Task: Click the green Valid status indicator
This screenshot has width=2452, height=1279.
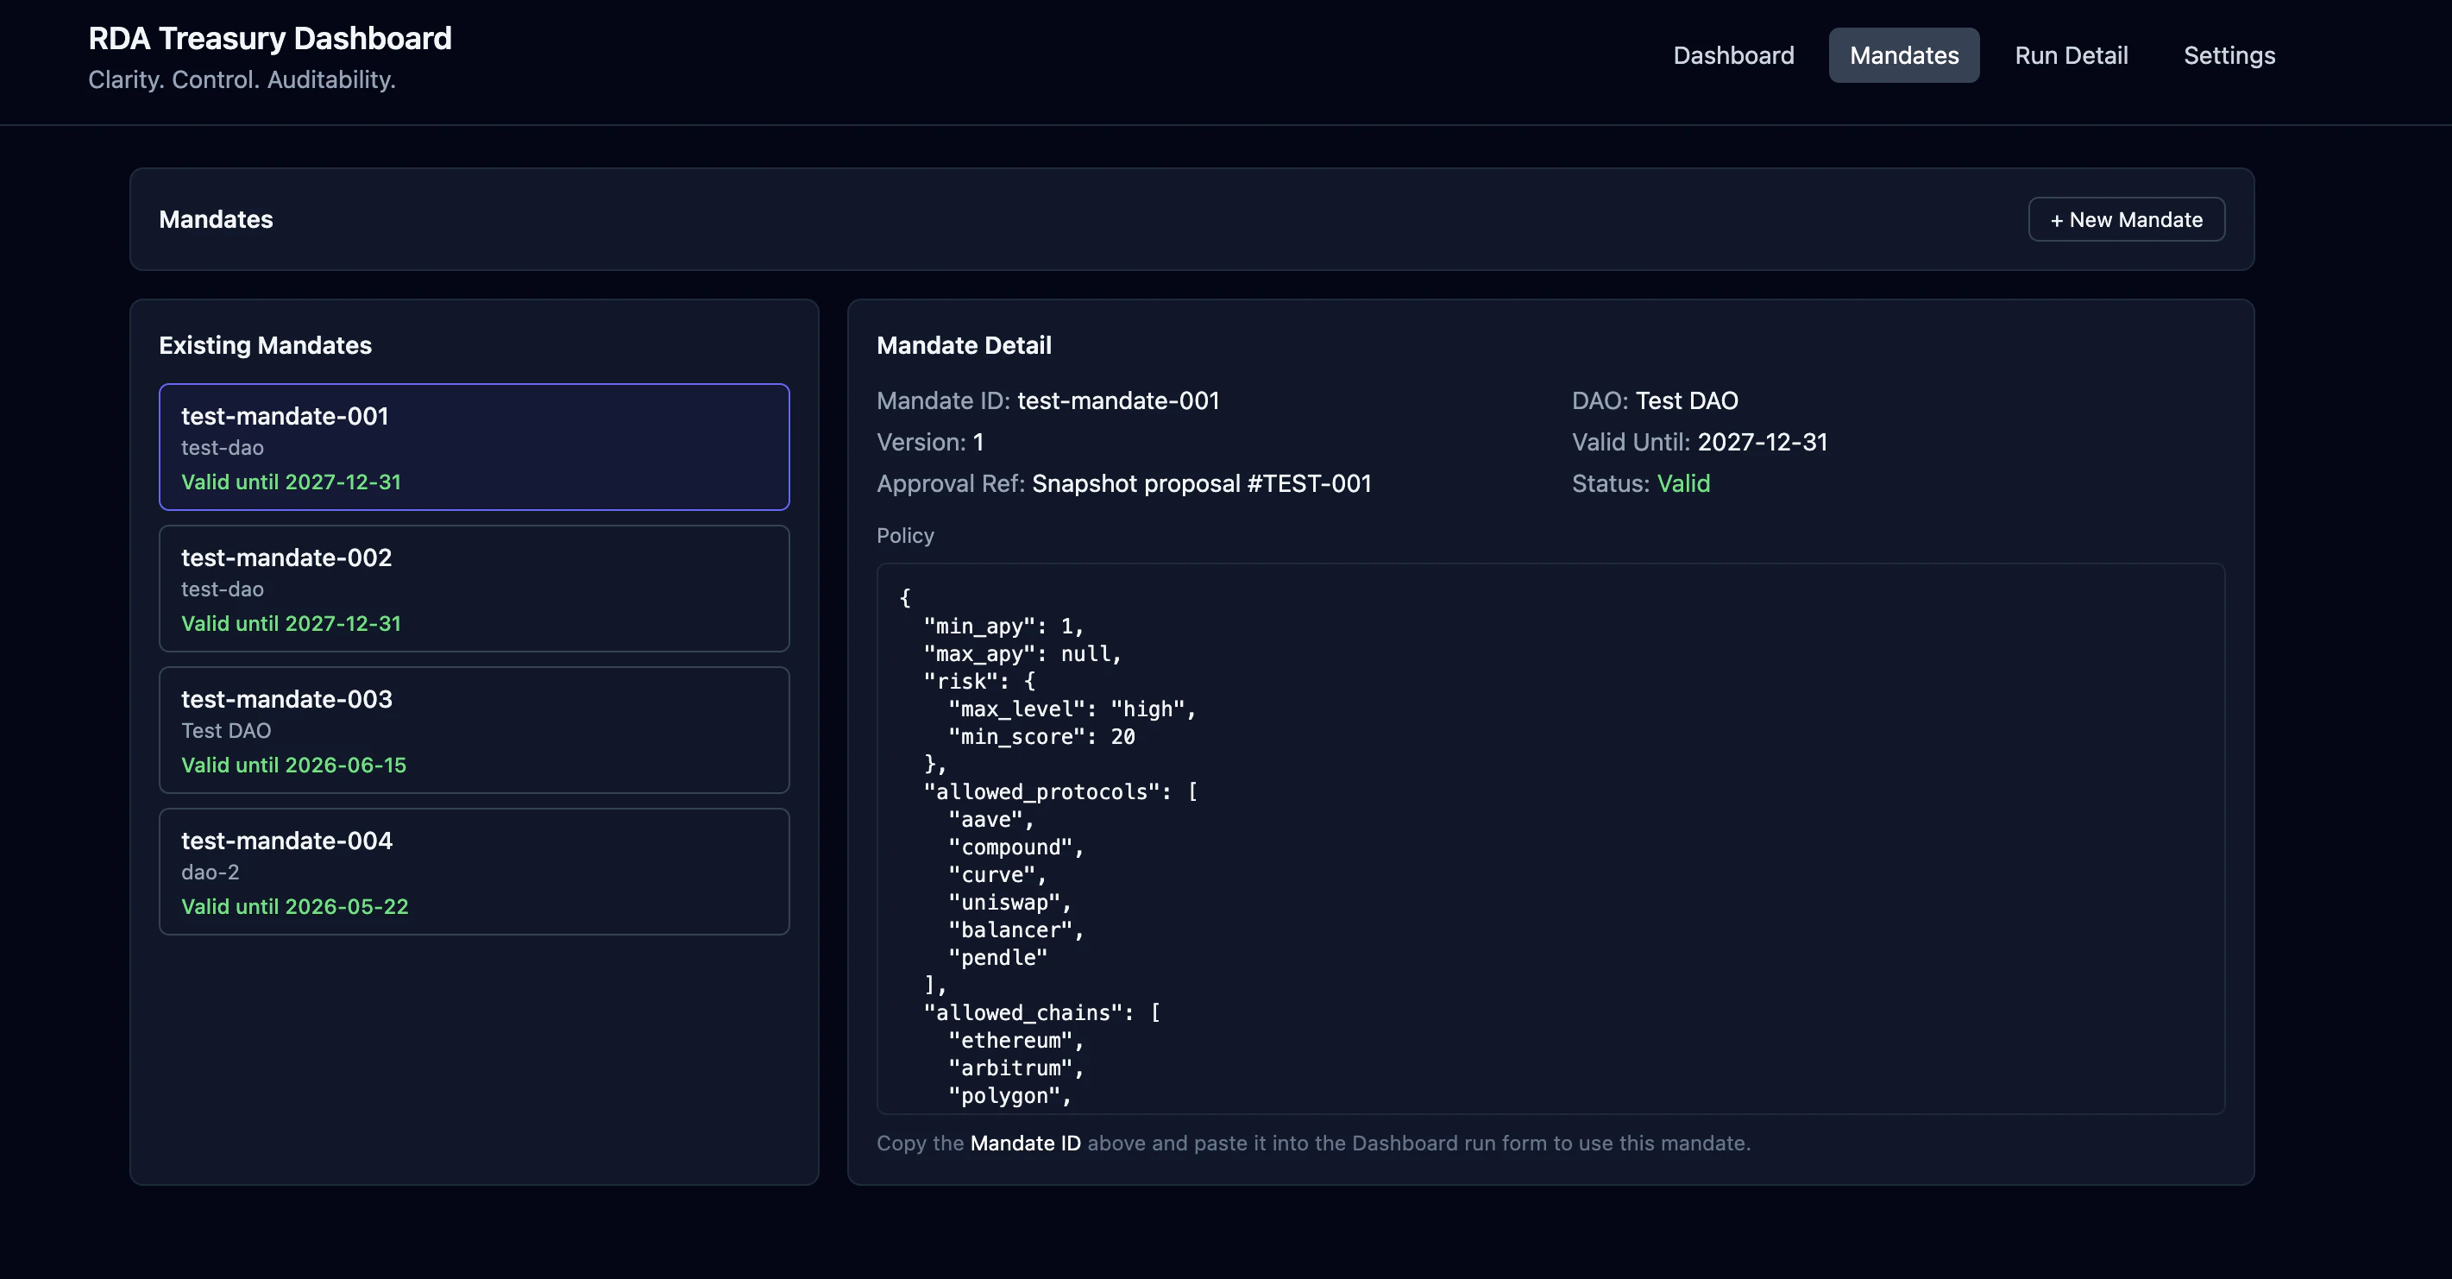Action: pos(1683,482)
